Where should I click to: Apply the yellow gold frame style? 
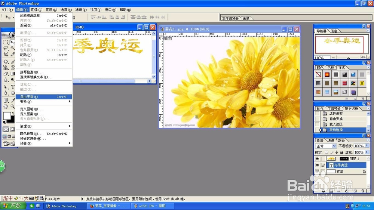tap(362, 83)
